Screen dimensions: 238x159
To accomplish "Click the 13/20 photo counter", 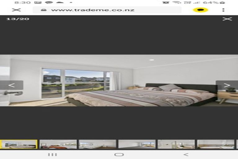I will tap(18, 19).
